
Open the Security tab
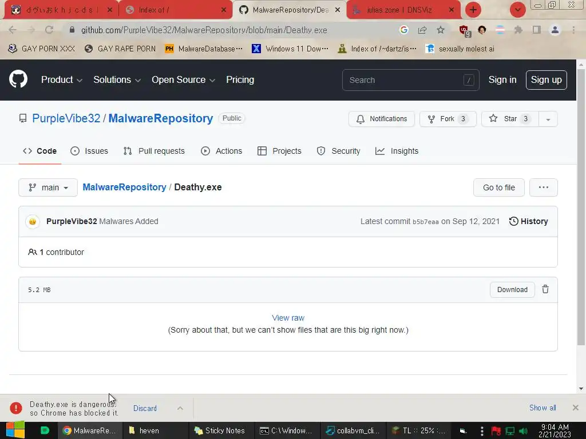click(339, 151)
